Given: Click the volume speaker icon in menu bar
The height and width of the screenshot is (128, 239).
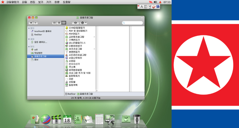Looking at the screenshot, I should pos(155,2).
